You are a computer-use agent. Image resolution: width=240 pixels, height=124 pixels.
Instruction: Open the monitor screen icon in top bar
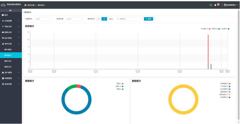pyautogui.click(x=211, y=5)
